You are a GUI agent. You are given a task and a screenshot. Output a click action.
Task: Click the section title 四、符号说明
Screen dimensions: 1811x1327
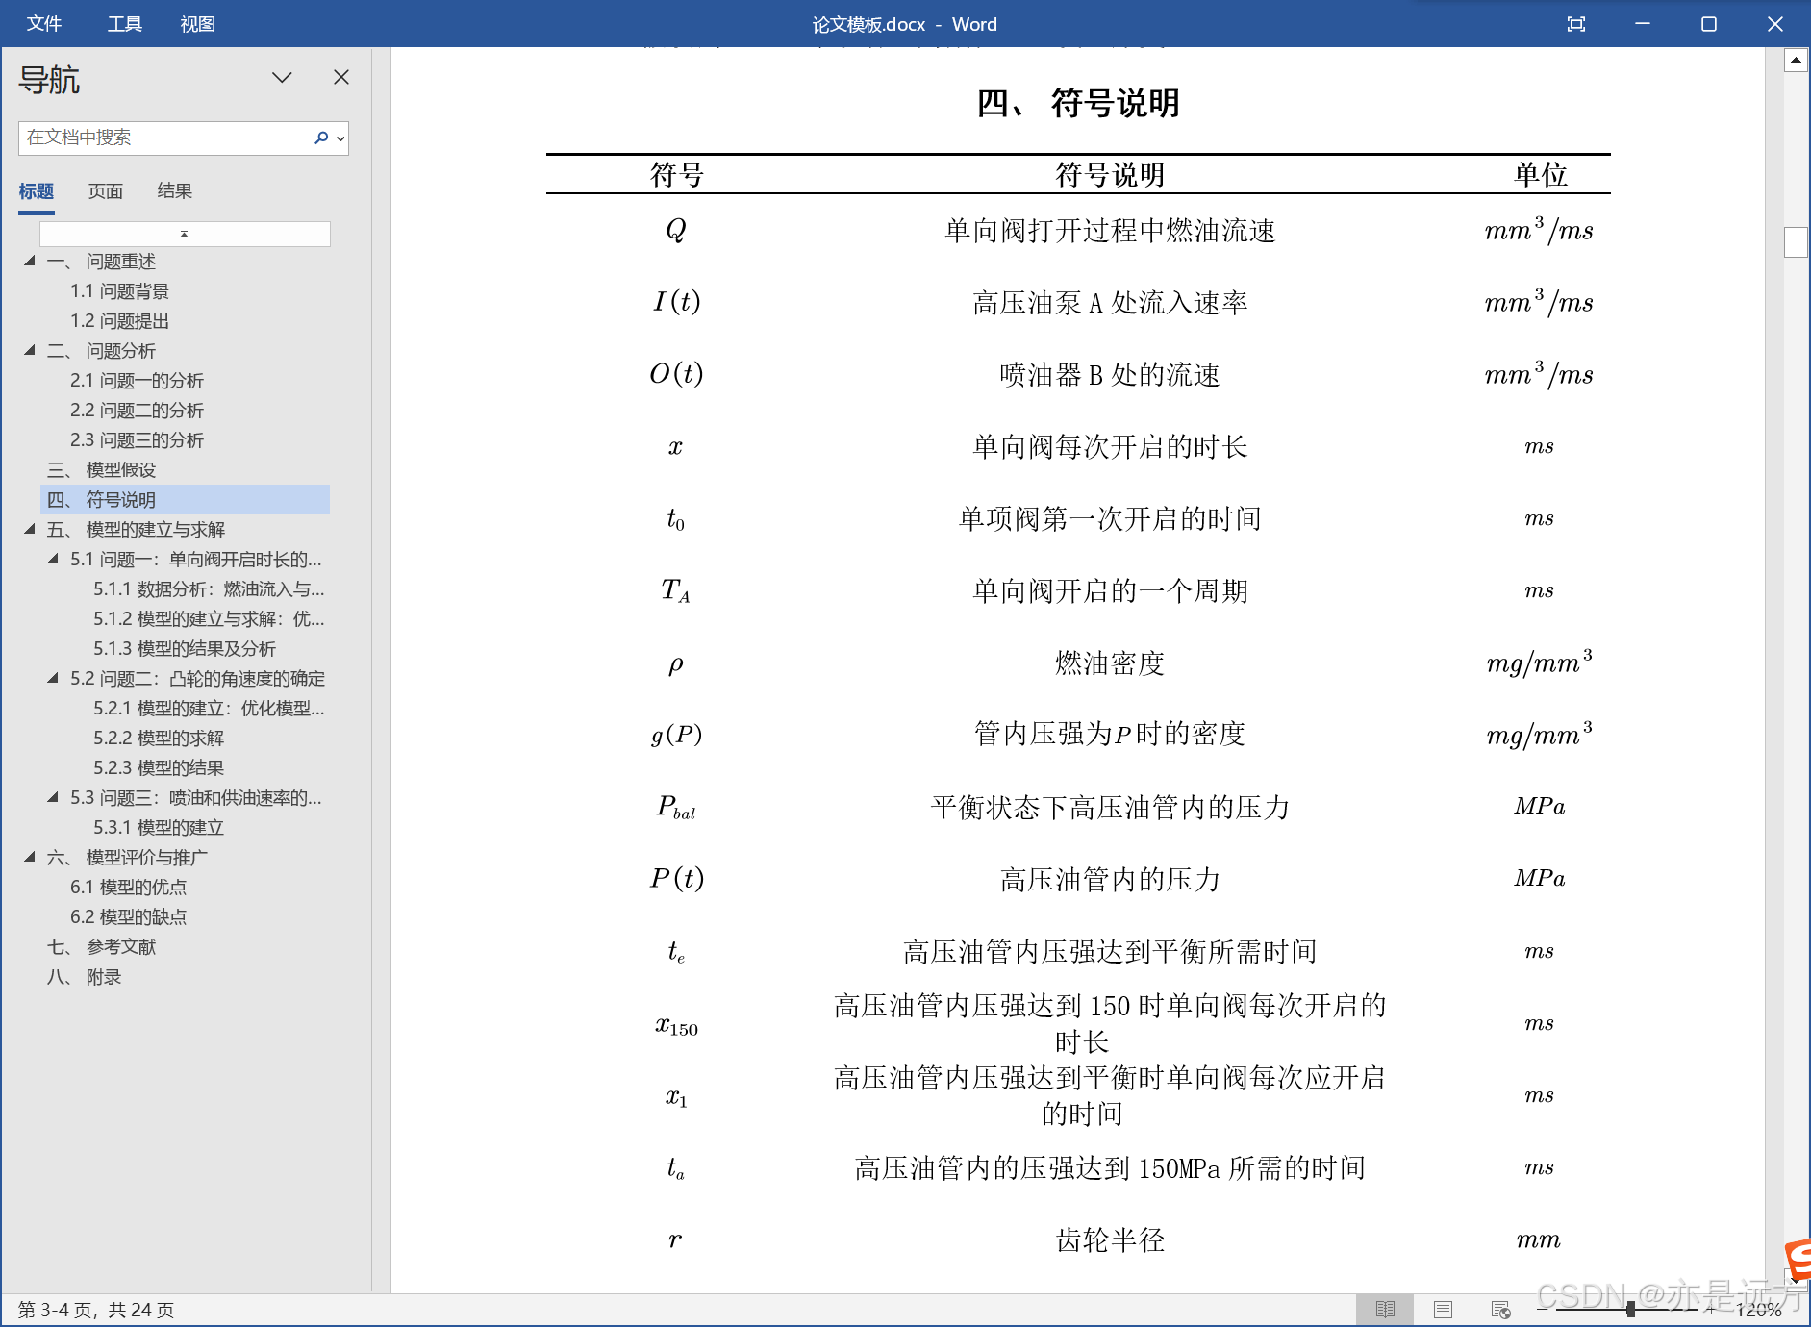(x=1077, y=103)
